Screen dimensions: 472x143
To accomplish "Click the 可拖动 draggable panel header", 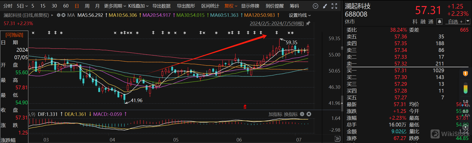I will coord(14,35).
